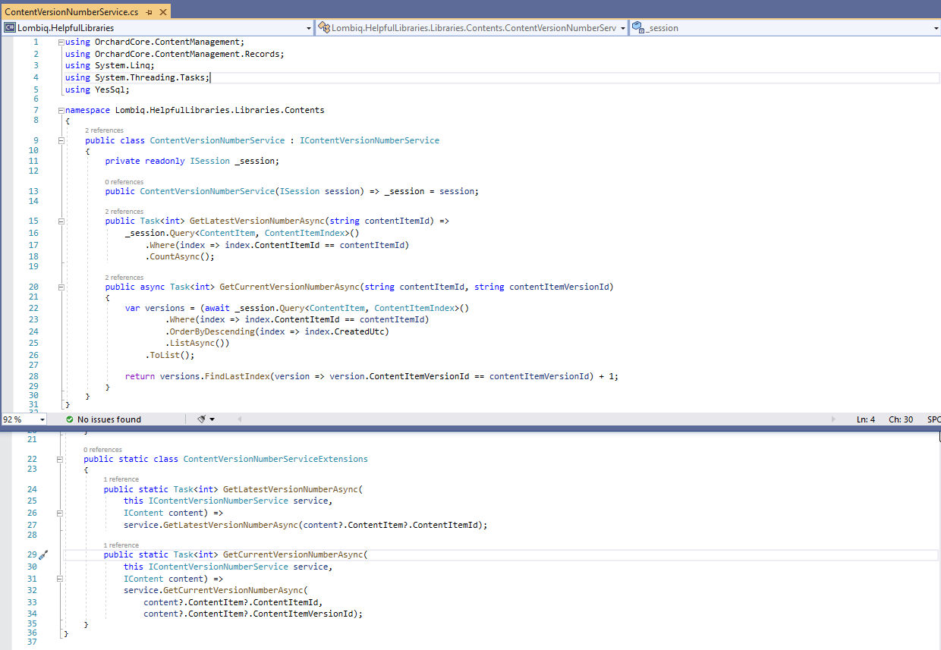Viewport: 941px width, 650px height.
Task: Open 2 references CodeLens above line 20
Action: 124,278
